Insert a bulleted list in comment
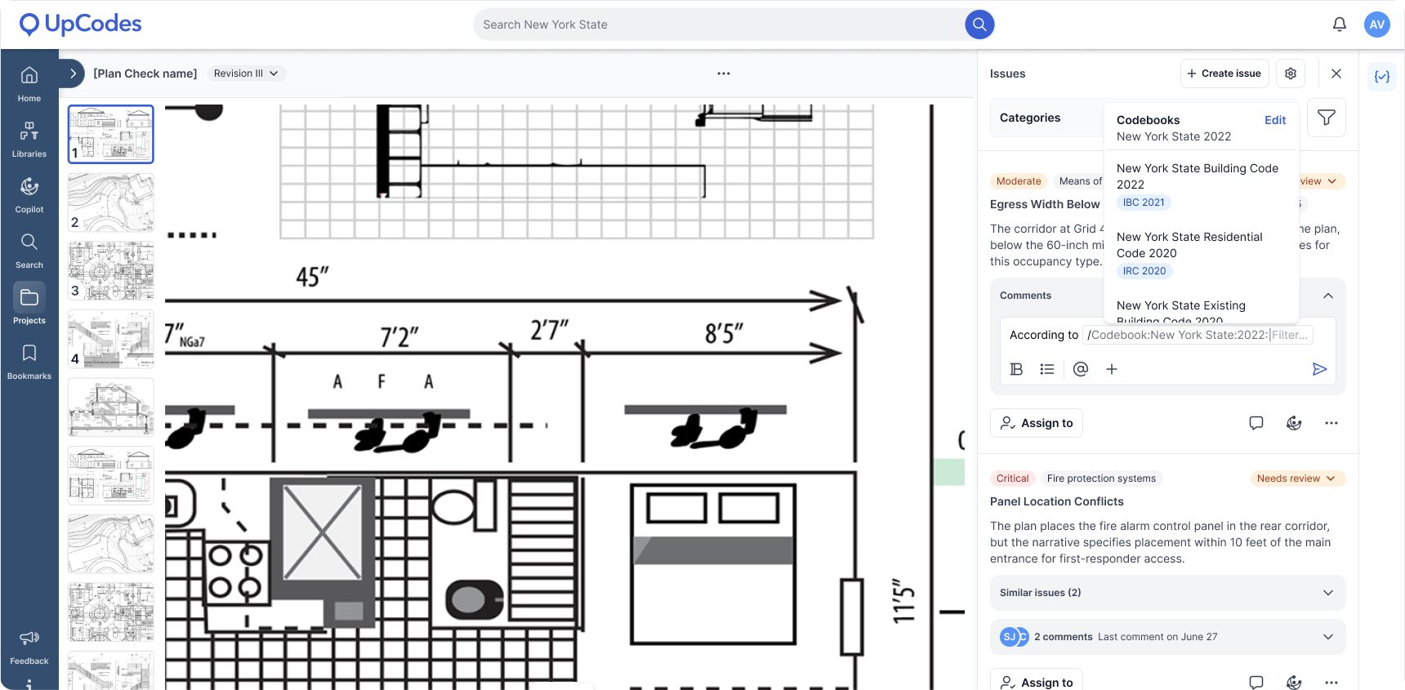Image resolution: width=1405 pixels, height=690 pixels. click(1047, 369)
